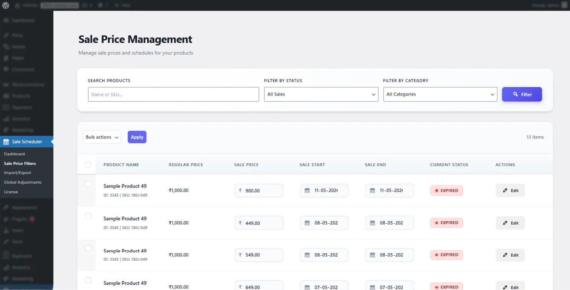The height and width of the screenshot is (290, 570).
Task: Click the ₹1,000.00 regular price in the 900.00 row
Action: point(178,191)
